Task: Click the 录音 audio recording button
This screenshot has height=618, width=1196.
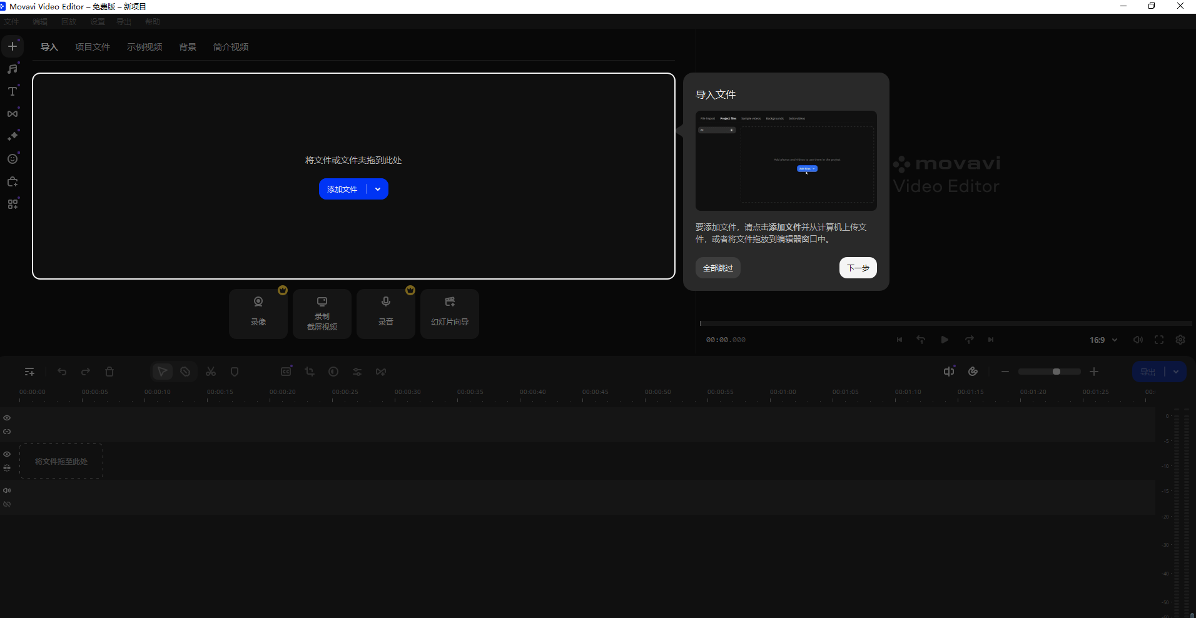Action: pos(386,313)
